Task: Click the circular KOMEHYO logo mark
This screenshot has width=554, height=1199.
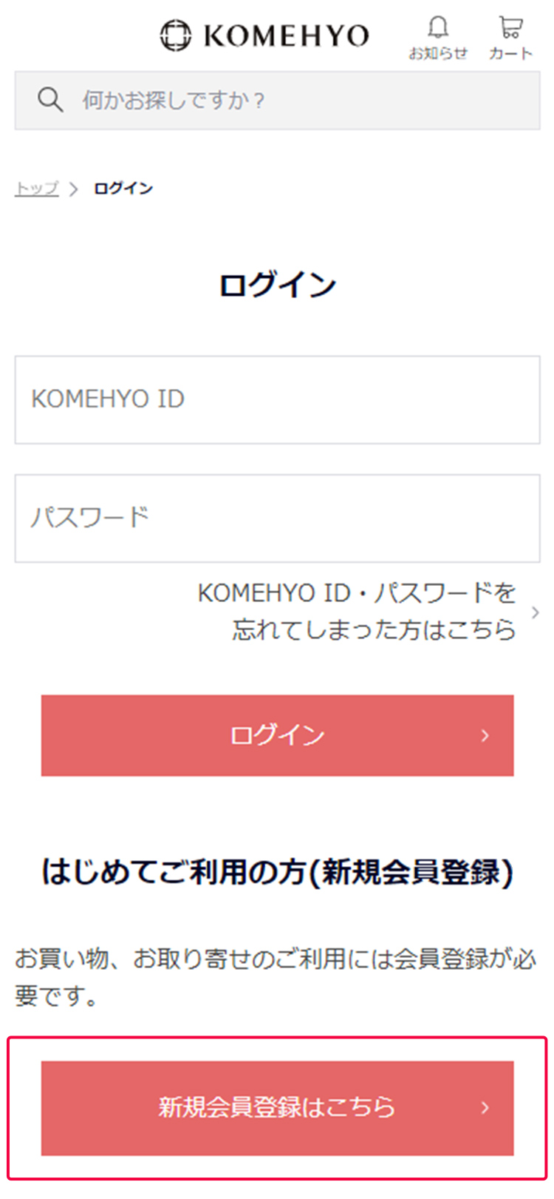Action: click(x=175, y=33)
